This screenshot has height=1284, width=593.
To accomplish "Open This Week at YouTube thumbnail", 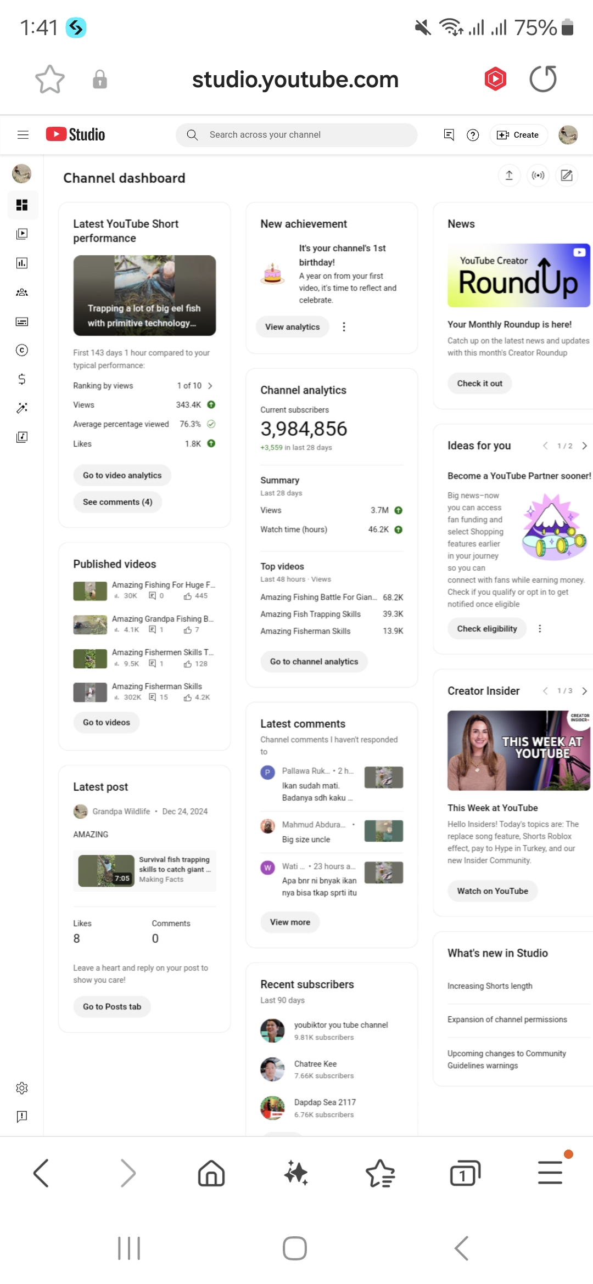I will (519, 751).
